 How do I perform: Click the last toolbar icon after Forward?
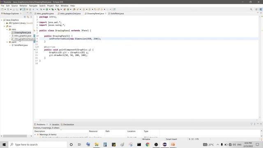point(114,9)
